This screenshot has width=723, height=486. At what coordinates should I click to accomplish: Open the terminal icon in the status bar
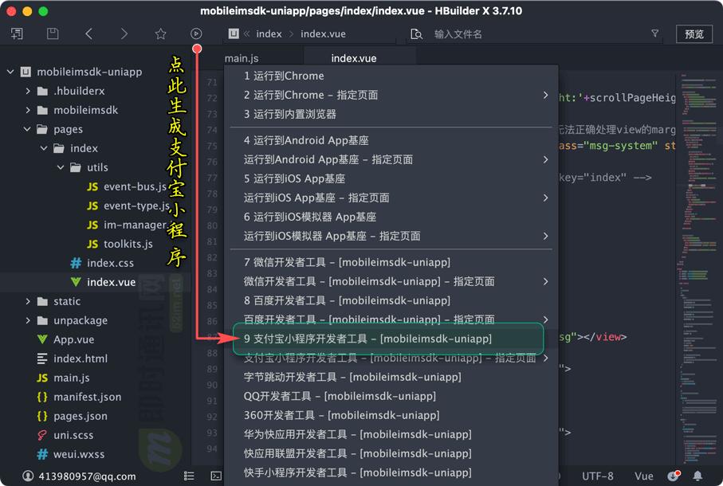[x=215, y=476]
